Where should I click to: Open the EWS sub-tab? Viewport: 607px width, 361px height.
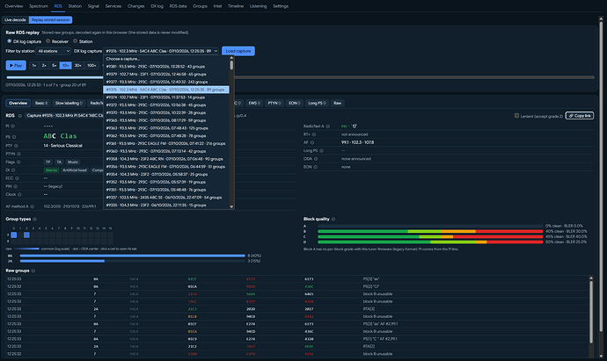254,103
